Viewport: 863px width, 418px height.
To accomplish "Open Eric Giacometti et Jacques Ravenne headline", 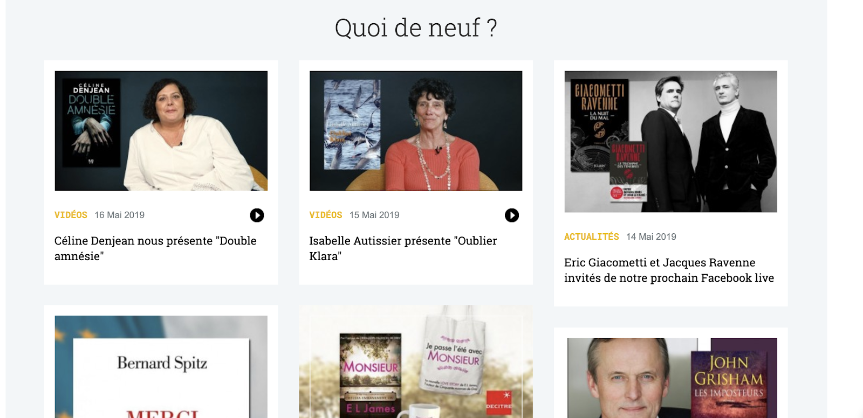I will pos(669,270).
